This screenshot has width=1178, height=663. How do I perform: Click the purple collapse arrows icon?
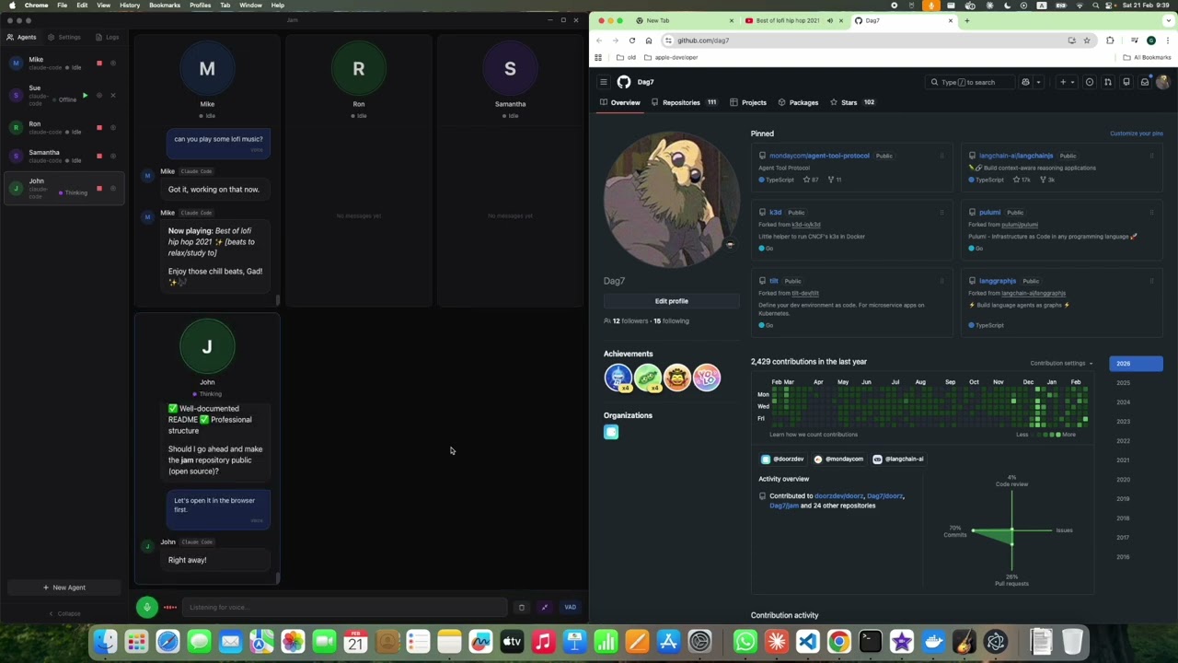(x=545, y=607)
